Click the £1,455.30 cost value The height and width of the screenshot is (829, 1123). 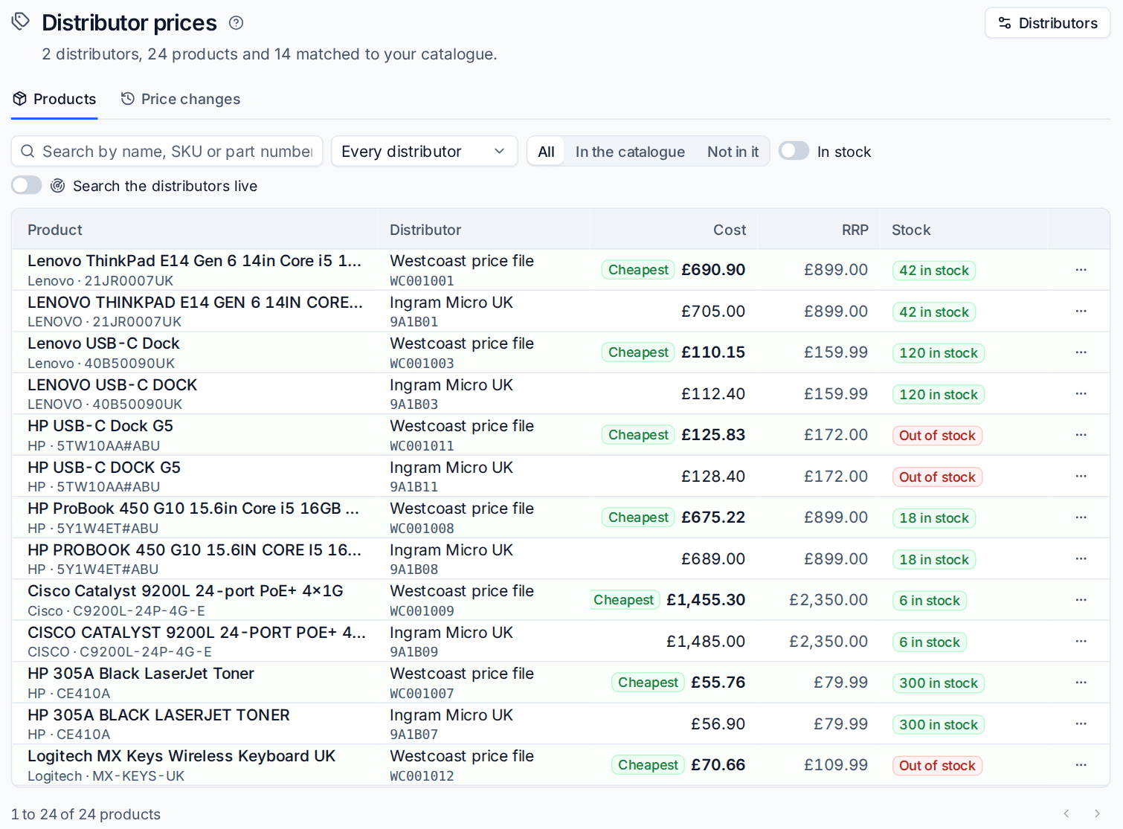[x=706, y=600]
